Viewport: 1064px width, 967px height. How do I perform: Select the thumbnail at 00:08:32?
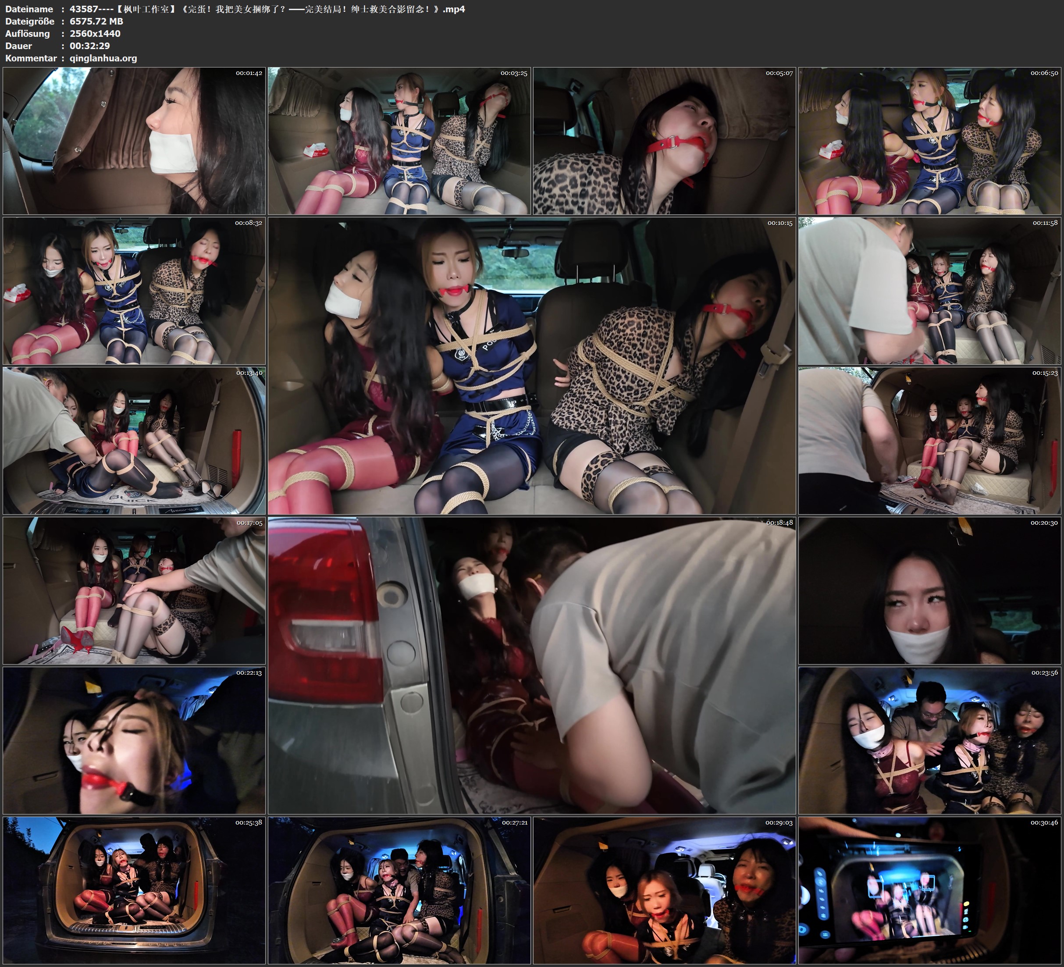134,290
